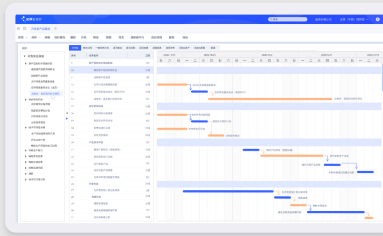Collapse the 开发新品模版 root tree node
Image resolution: width=383 pixels, height=236 pixels.
pyautogui.click(x=24, y=56)
